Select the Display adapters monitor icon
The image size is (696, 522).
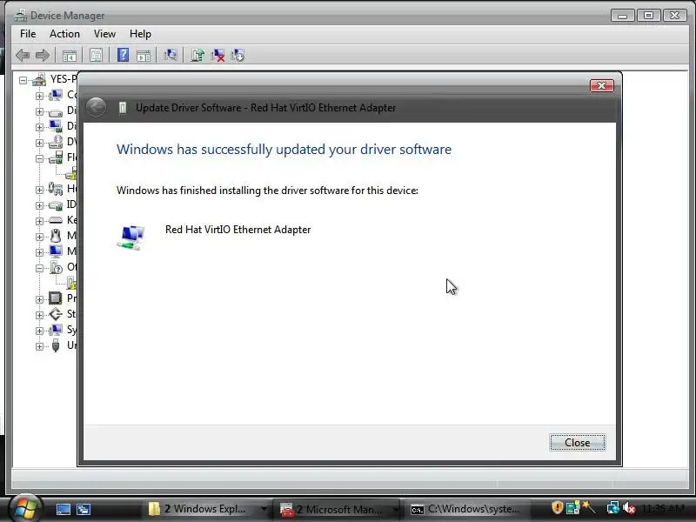pos(56,126)
